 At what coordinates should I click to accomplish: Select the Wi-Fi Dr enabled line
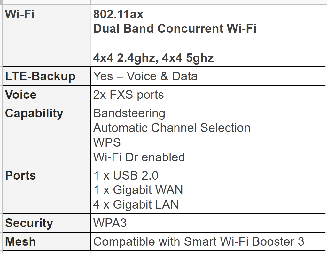pos(139,157)
